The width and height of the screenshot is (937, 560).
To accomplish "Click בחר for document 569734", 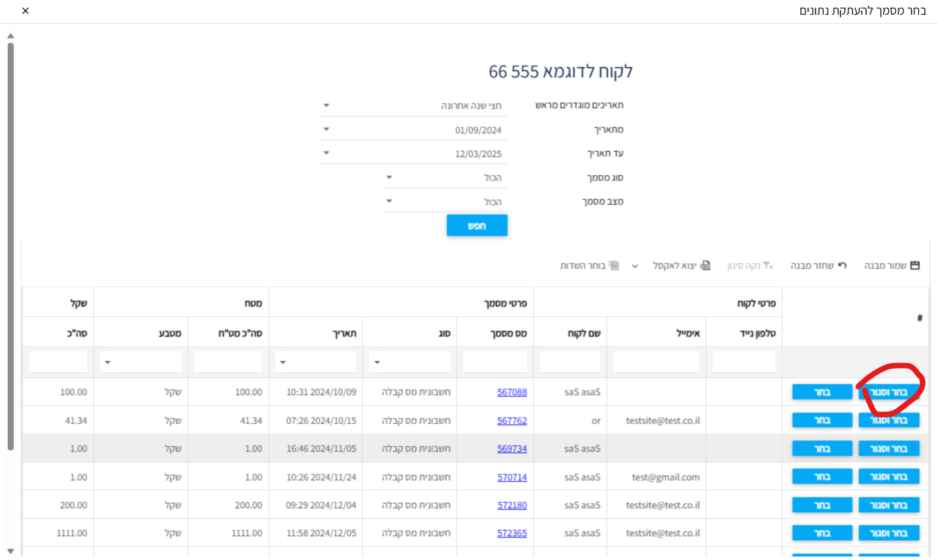I will 822,448.
